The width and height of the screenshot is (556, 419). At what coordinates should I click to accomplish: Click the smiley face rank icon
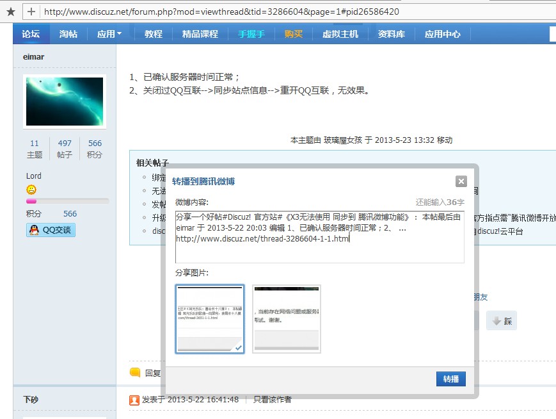click(x=31, y=190)
